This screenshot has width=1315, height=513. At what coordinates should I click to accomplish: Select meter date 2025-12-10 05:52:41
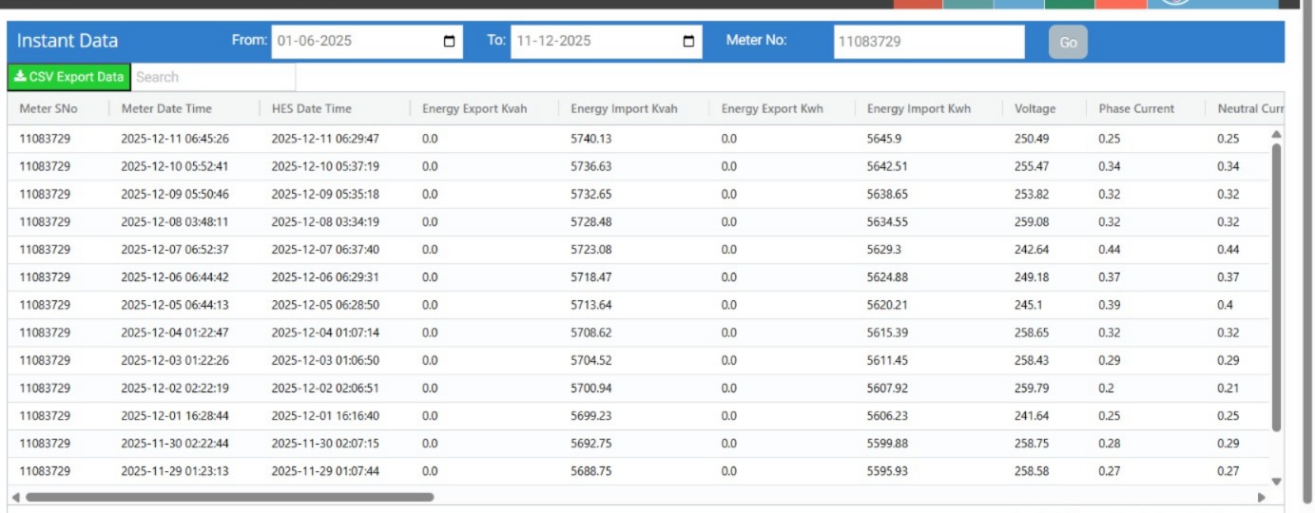[175, 166]
